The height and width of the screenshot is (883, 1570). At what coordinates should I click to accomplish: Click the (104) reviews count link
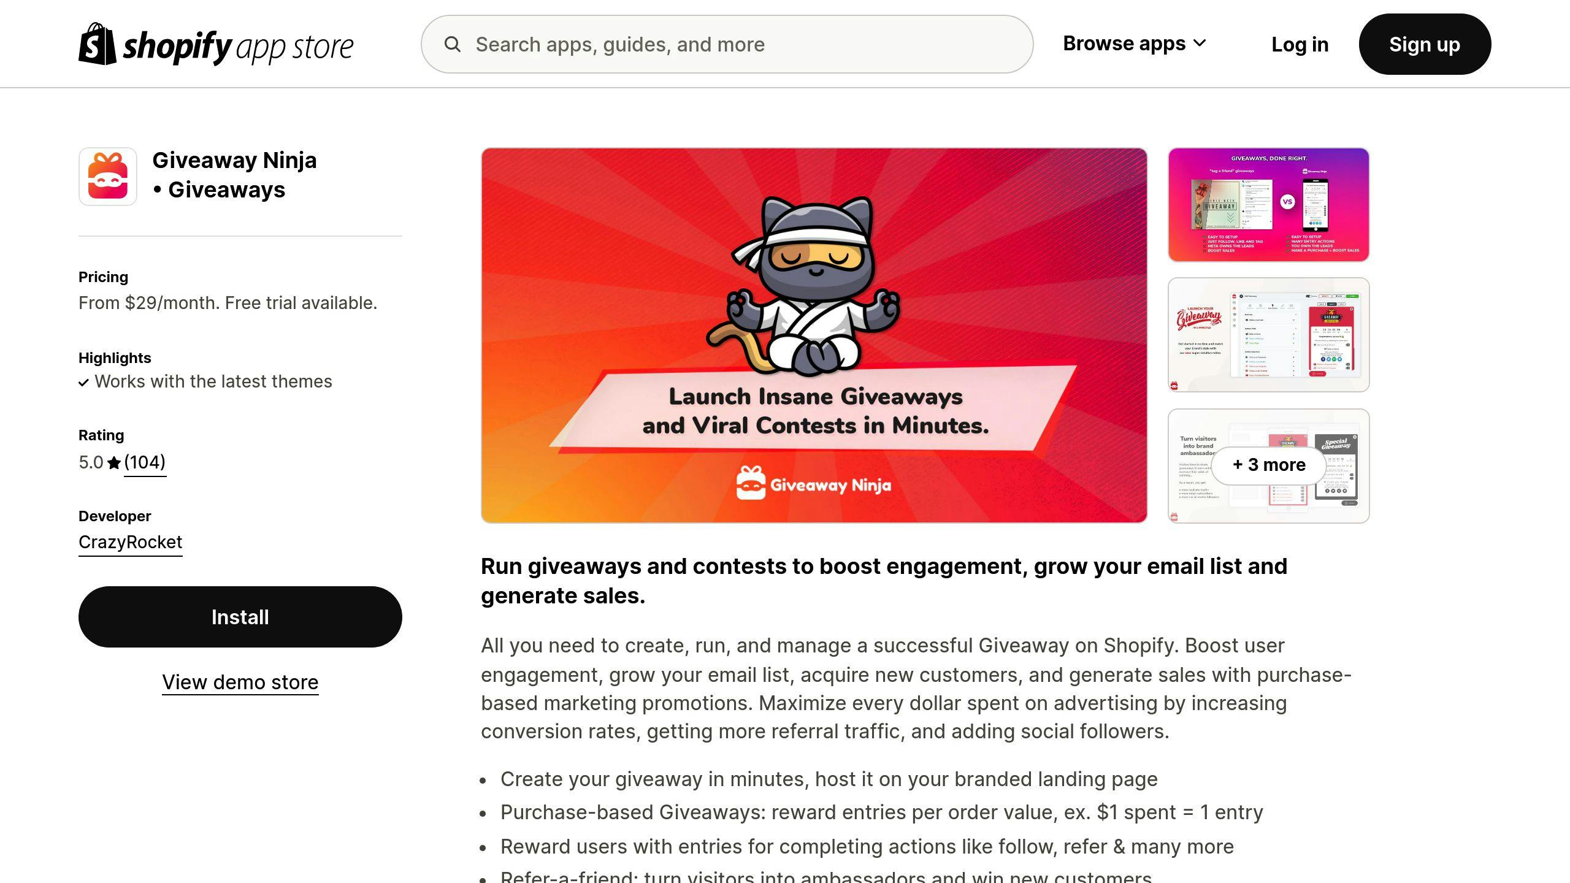(145, 462)
